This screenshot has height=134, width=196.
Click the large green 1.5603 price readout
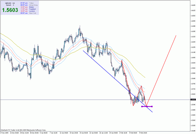(x=10, y=10)
